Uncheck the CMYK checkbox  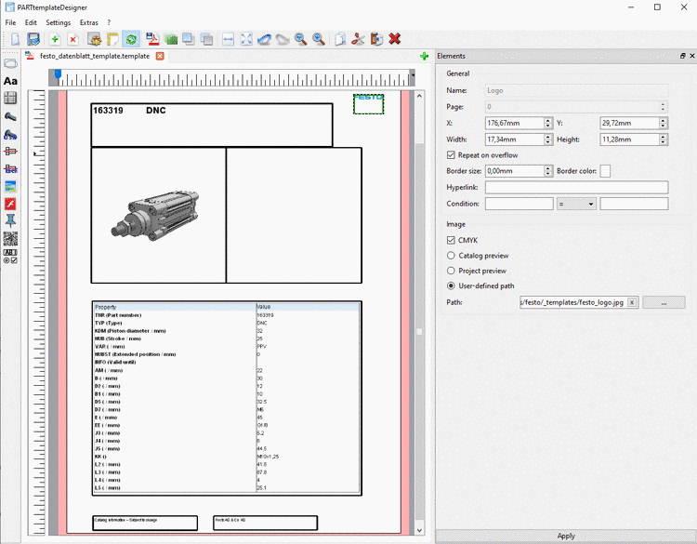452,240
